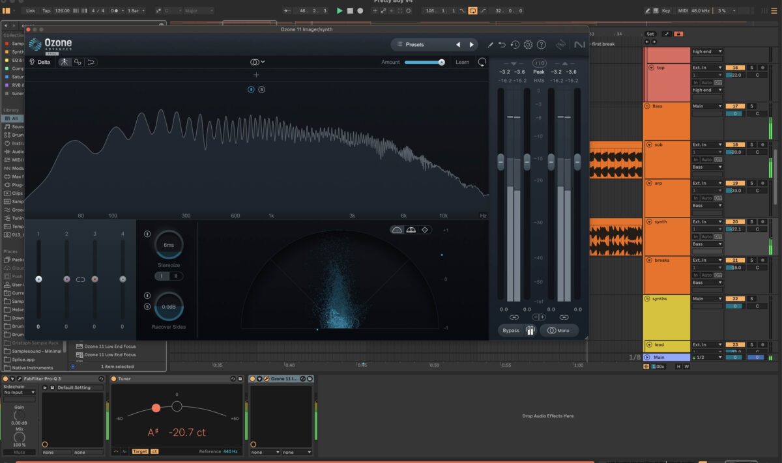Select the Polar Sample vectorscope view
The image size is (782, 463).
point(397,230)
